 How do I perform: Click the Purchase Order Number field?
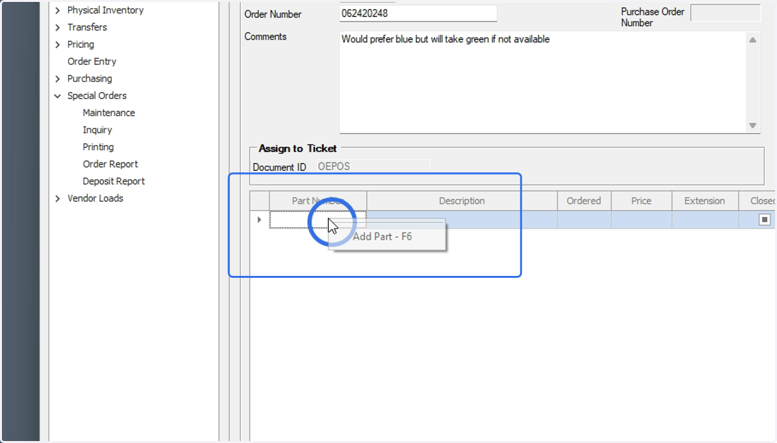726,13
